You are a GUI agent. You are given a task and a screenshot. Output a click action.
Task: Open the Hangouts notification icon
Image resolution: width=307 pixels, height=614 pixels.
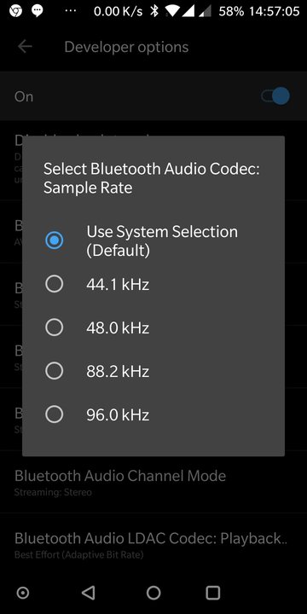(38, 11)
